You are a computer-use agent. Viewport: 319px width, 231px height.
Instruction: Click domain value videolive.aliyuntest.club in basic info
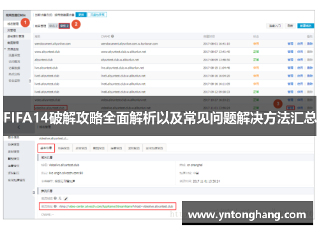coord(64,165)
